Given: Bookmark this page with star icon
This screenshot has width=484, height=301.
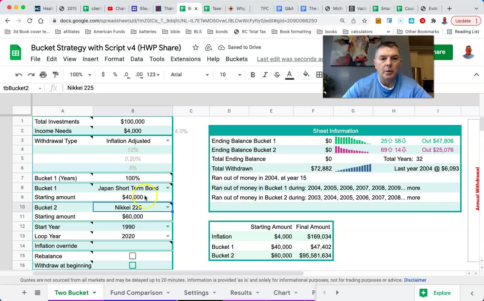Looking at the screenshot, I should [364, 21].
